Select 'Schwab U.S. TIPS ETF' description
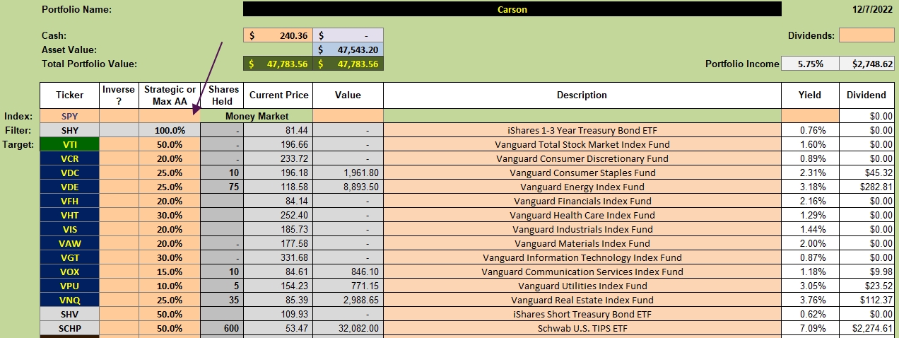The width and height of the screenshot is (899, 338). tap(582, 328)
